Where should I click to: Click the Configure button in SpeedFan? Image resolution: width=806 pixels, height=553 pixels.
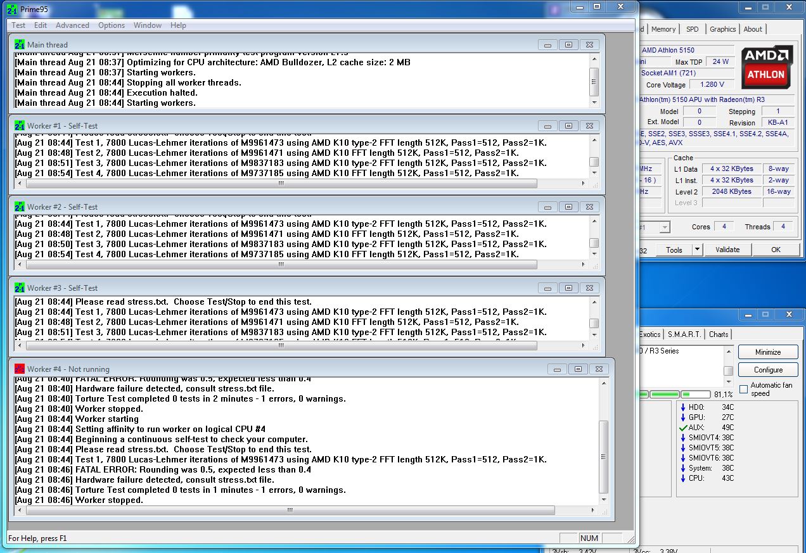pyautogui.click(x=768, y=370)
